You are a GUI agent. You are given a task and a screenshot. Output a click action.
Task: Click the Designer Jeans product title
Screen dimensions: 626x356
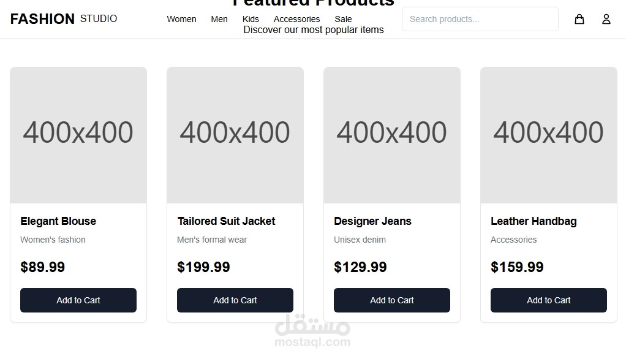372,221
